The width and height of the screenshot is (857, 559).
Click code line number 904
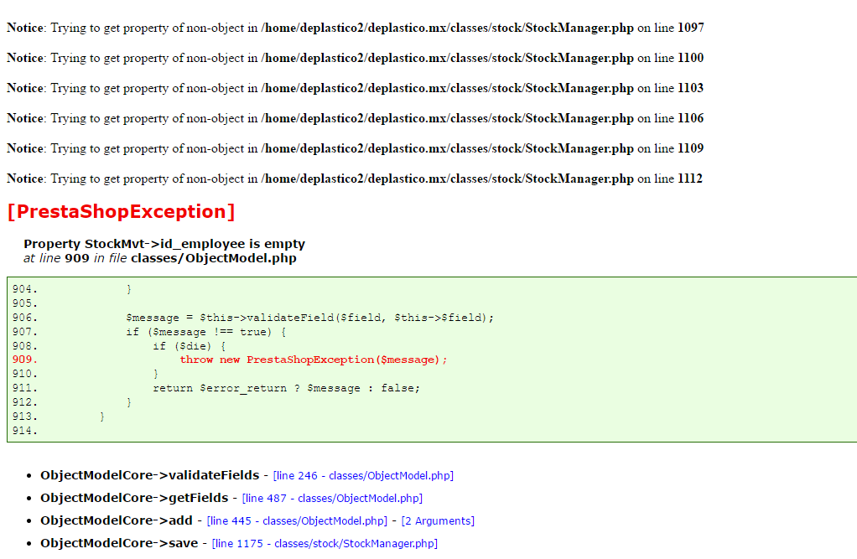pos(25,289)
